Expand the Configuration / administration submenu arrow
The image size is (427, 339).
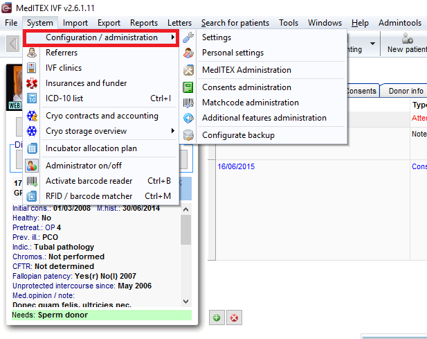(172, 37)
